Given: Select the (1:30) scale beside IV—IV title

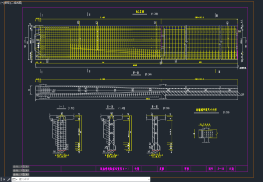Looking at the screenshot, I should 148,74.
